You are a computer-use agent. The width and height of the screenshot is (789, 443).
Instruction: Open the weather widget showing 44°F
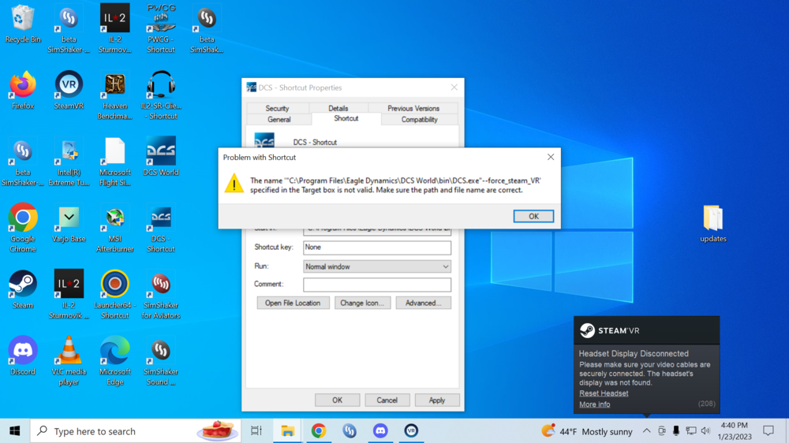click(x=586, y=431)
